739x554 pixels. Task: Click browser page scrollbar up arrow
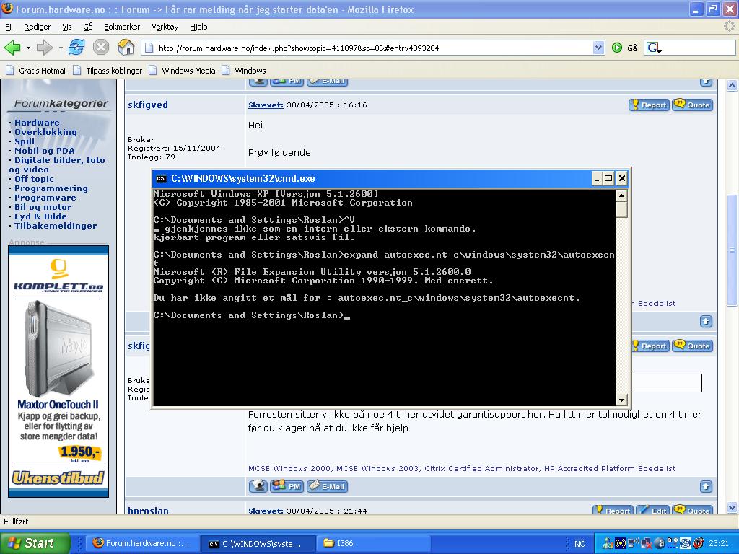[732, 85]
